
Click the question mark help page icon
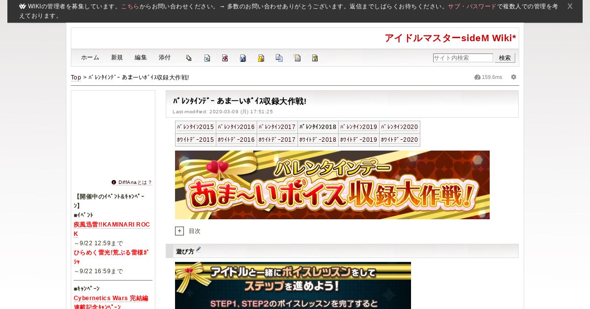click(315, 58)
